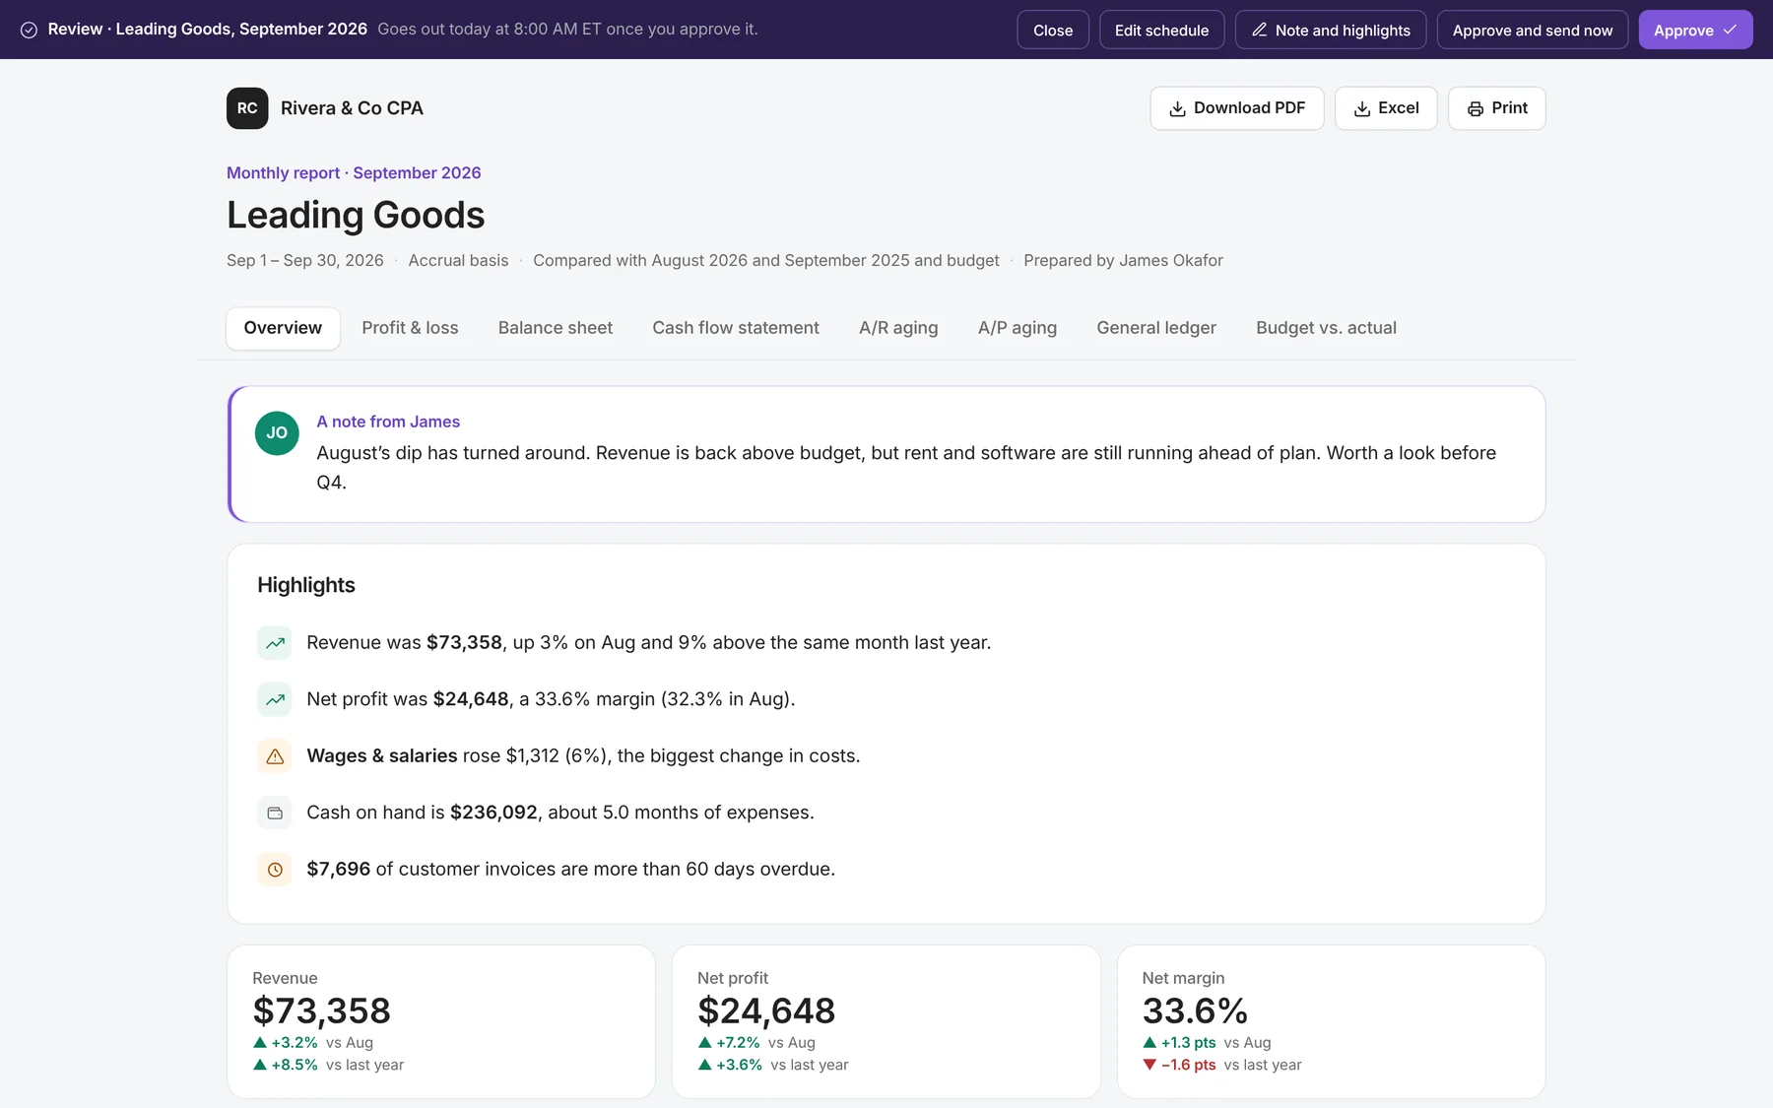Image resolution: width=1773 pixels, height=1108 pixels.
Task: Go to the Cash flow statement tab
Action: pyautogui.click(x=736, y=328)
